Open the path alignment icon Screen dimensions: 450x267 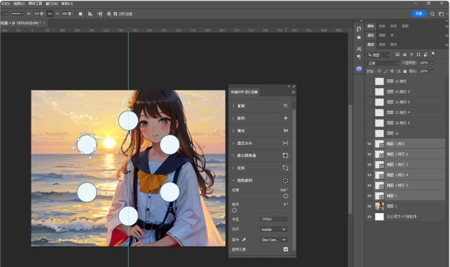coord(90,14)
